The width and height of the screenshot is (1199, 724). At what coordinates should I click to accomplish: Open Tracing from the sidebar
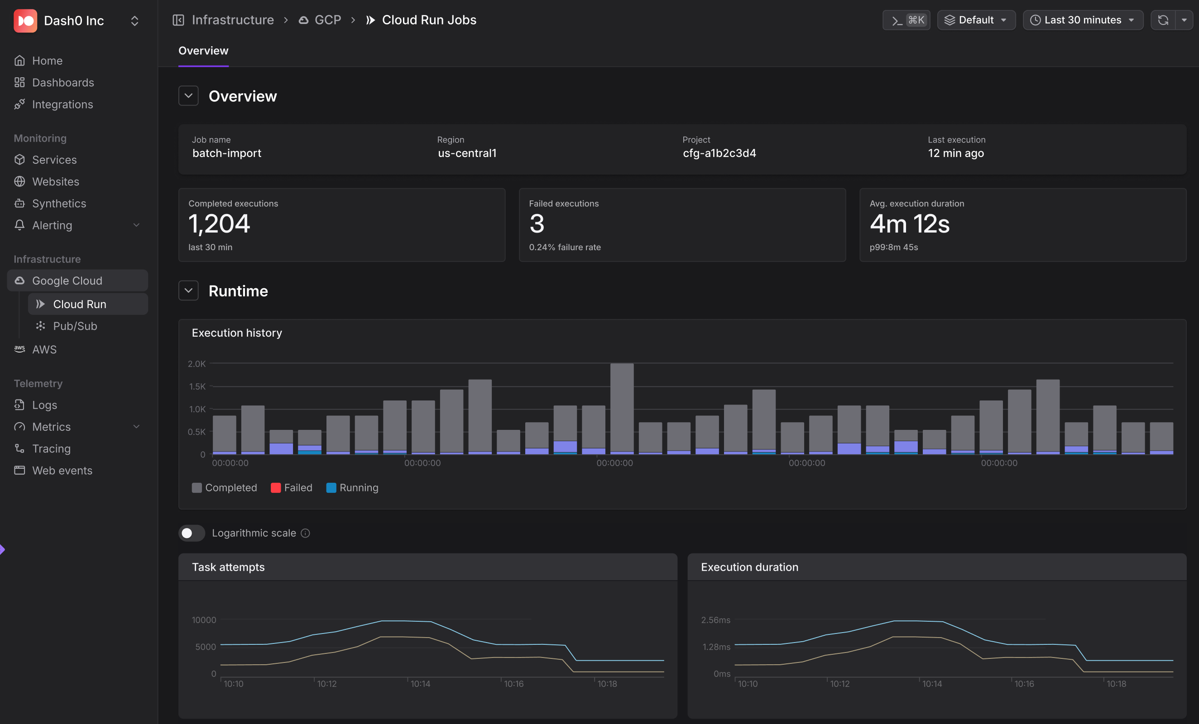tap(51, 448)
